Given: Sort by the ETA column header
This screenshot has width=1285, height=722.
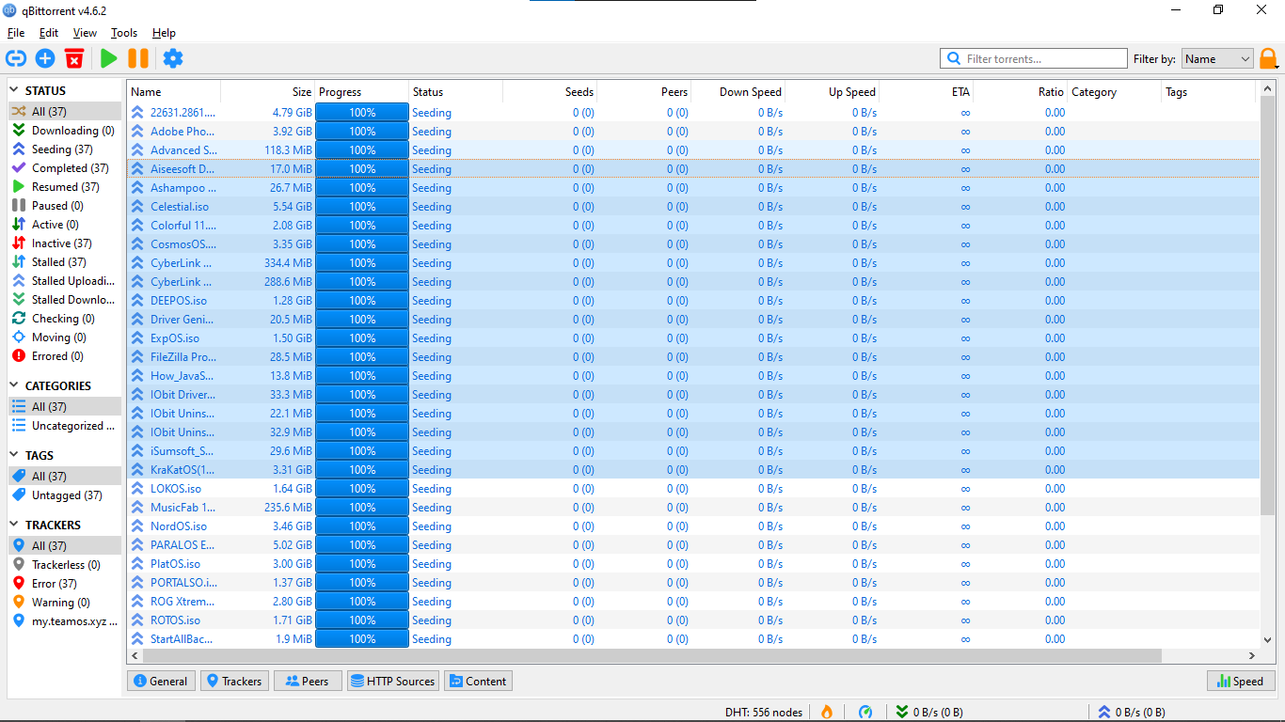Looking at the screenshot, I should pyautogui.click(x=927, y=92).
